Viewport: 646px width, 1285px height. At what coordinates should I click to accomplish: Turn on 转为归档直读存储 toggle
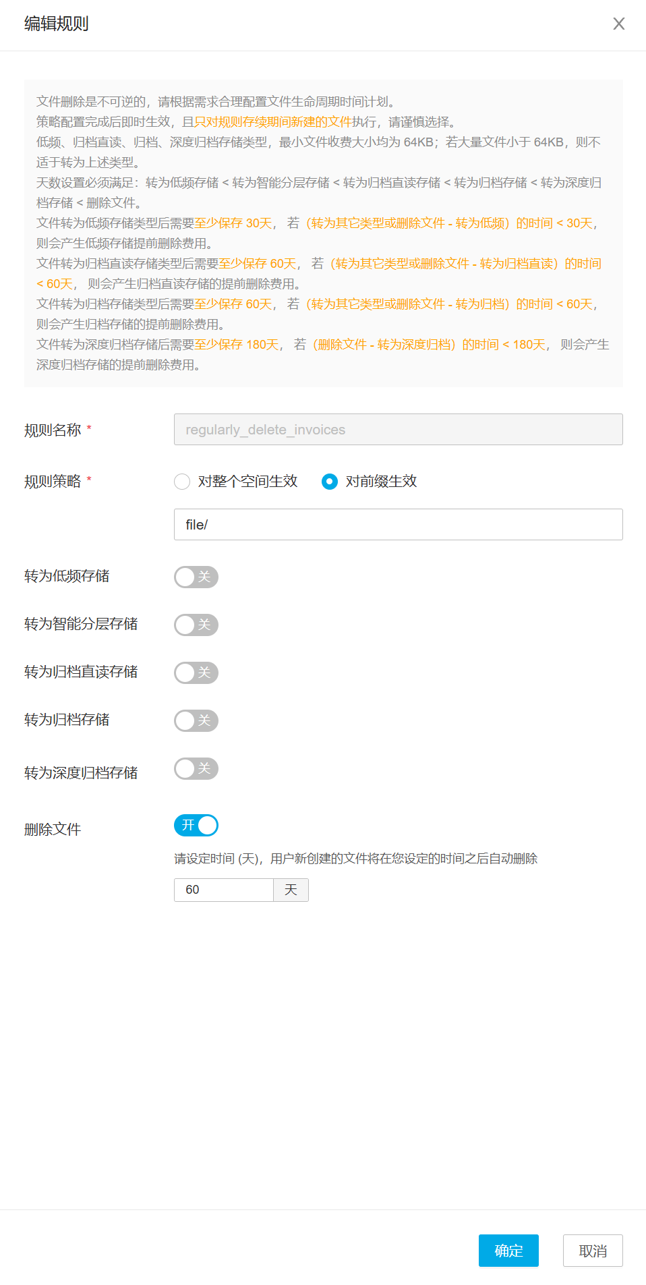point(196,673)
